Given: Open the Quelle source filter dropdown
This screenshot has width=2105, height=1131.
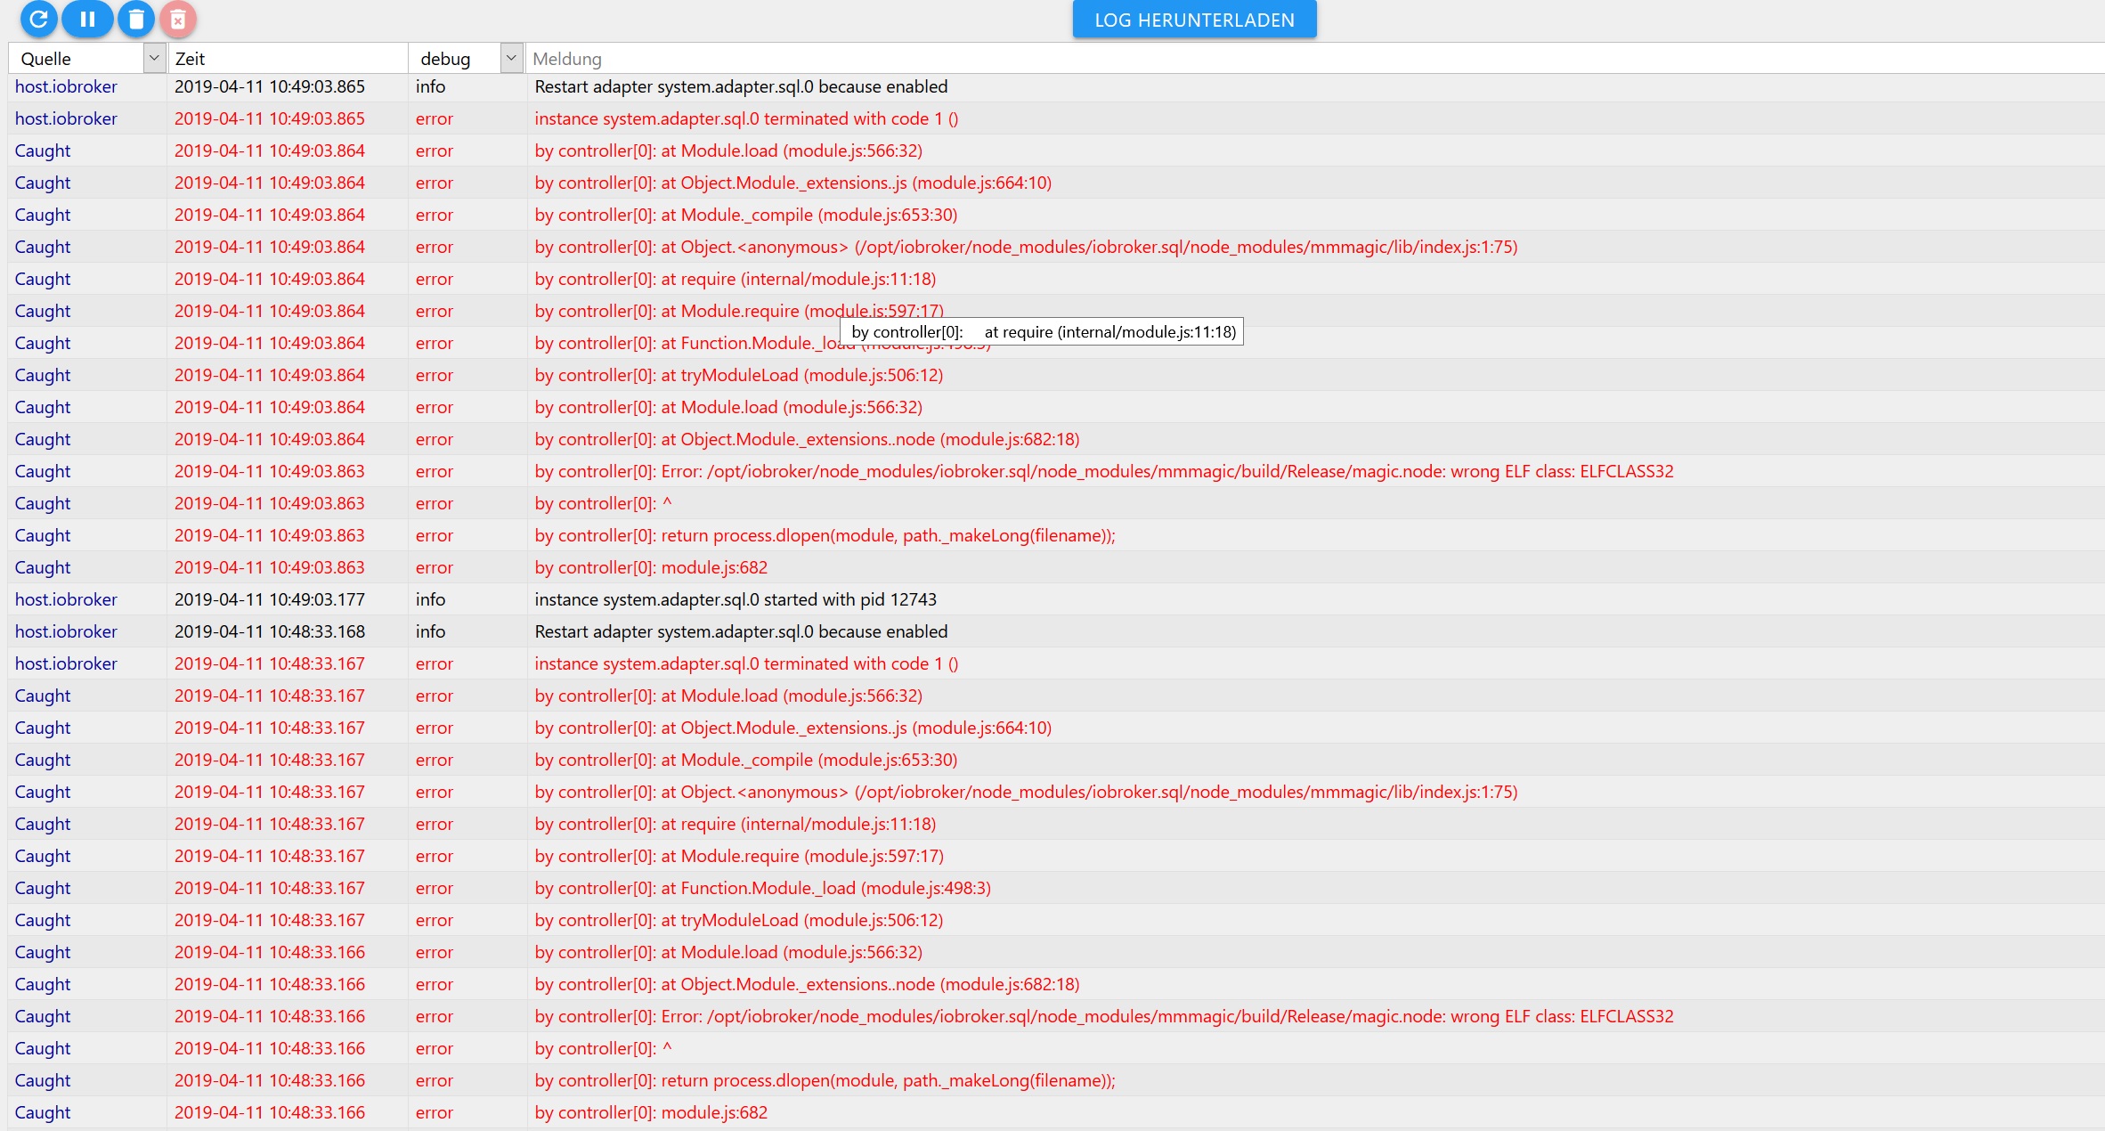Looking at the screenshot, I should [x=154, y=58].
